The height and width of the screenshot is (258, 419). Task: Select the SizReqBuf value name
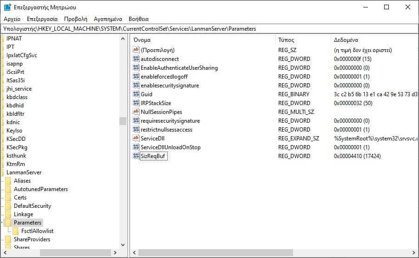click(x=154, y=156)
